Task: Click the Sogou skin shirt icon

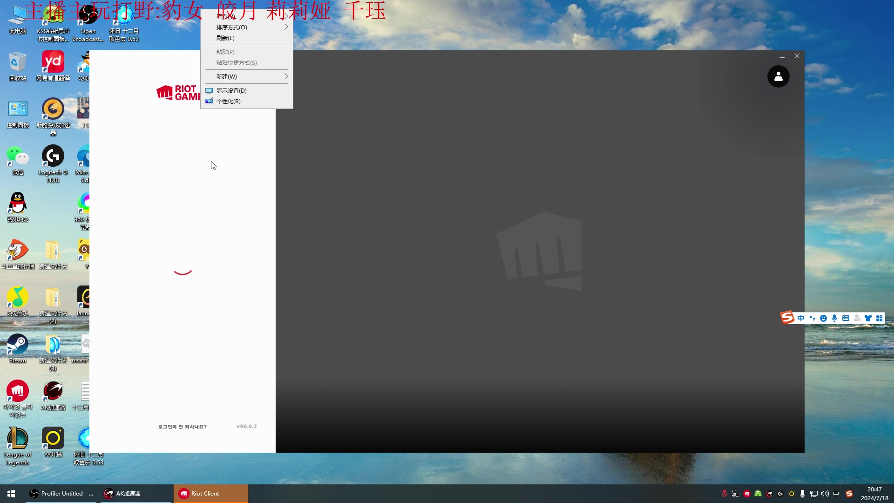Action: [868, 319]
